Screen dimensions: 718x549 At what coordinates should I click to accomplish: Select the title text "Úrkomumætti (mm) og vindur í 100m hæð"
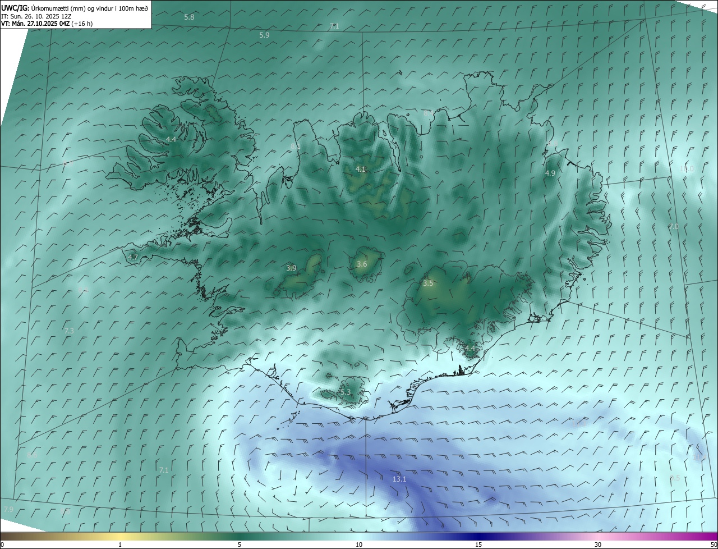[90, 8]
